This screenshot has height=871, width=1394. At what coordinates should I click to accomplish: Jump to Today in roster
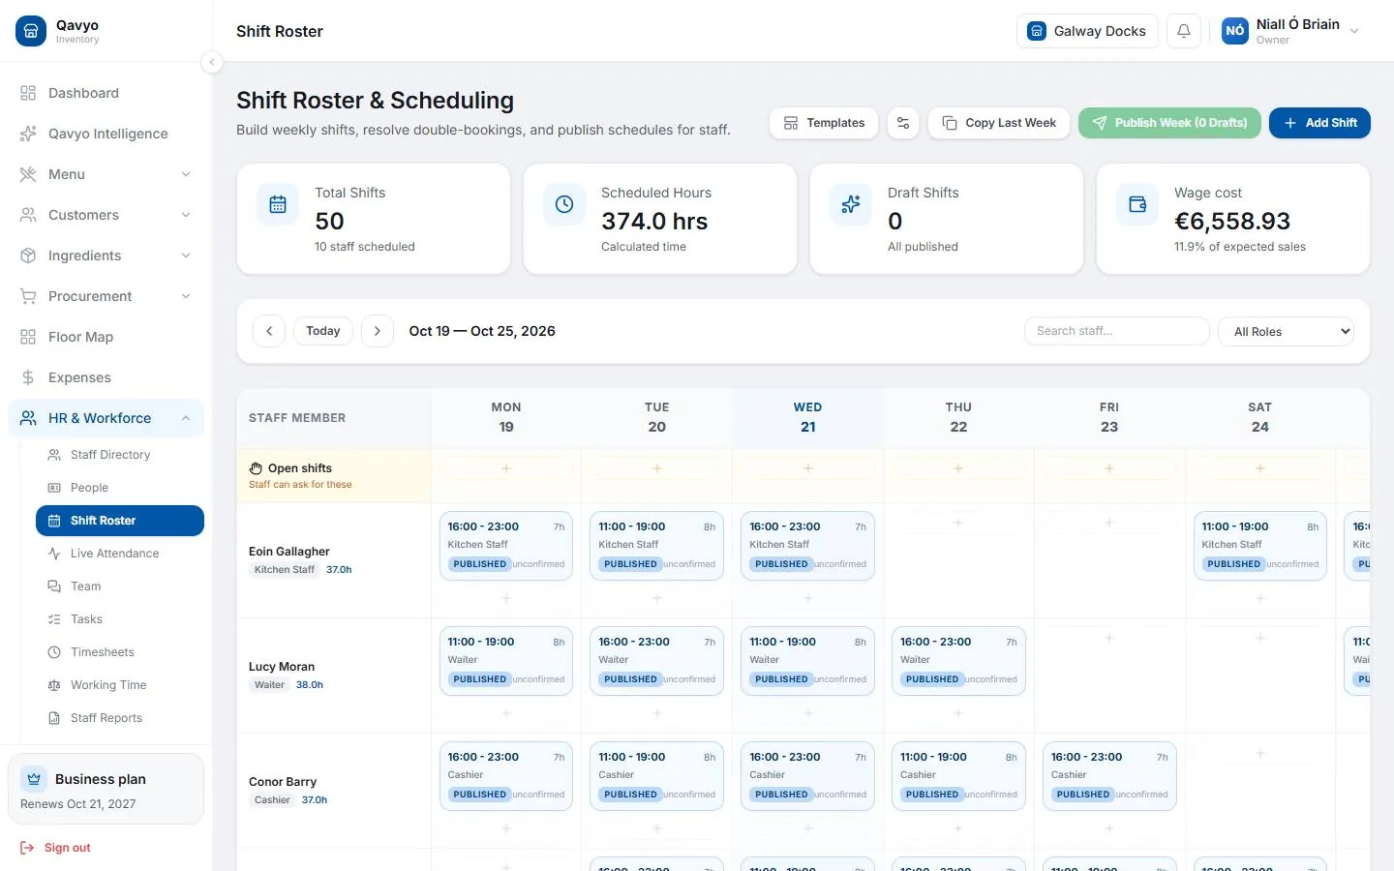coord(323,331)
